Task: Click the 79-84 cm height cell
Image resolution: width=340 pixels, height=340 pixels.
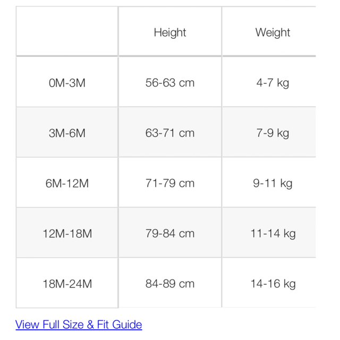Action: point(170,233)
